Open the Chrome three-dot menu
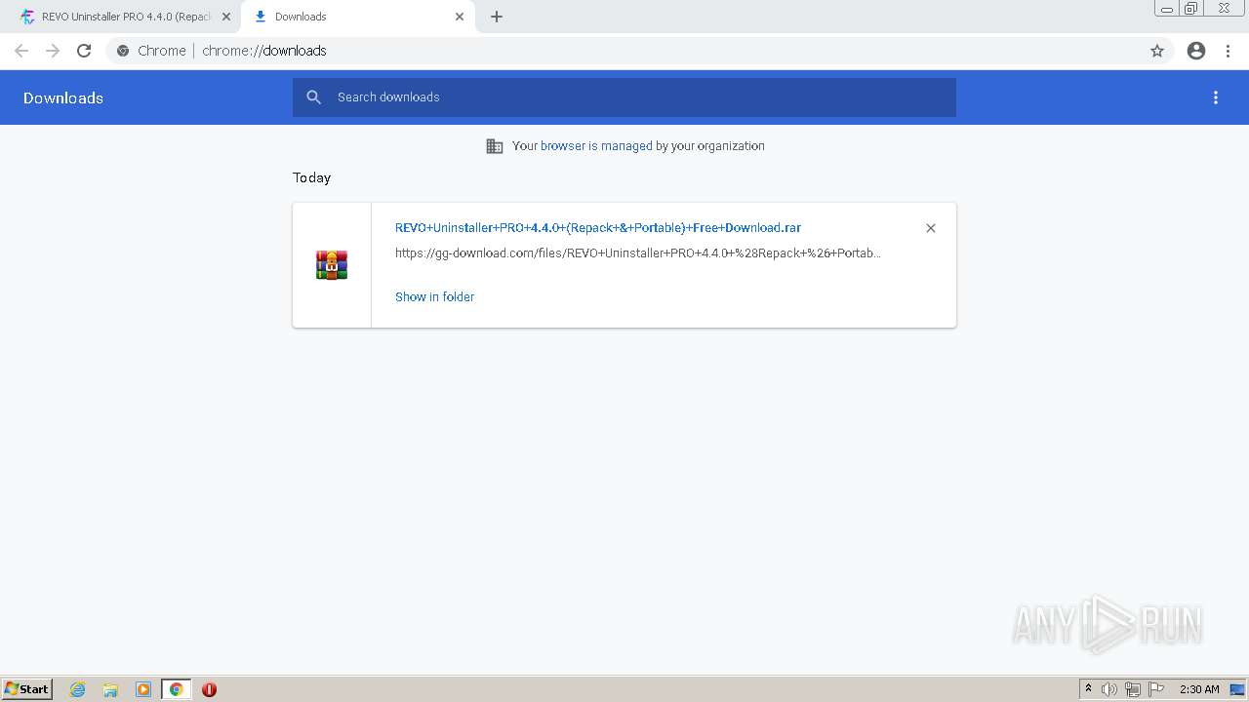The image size is (1249, 702). 1228,51
